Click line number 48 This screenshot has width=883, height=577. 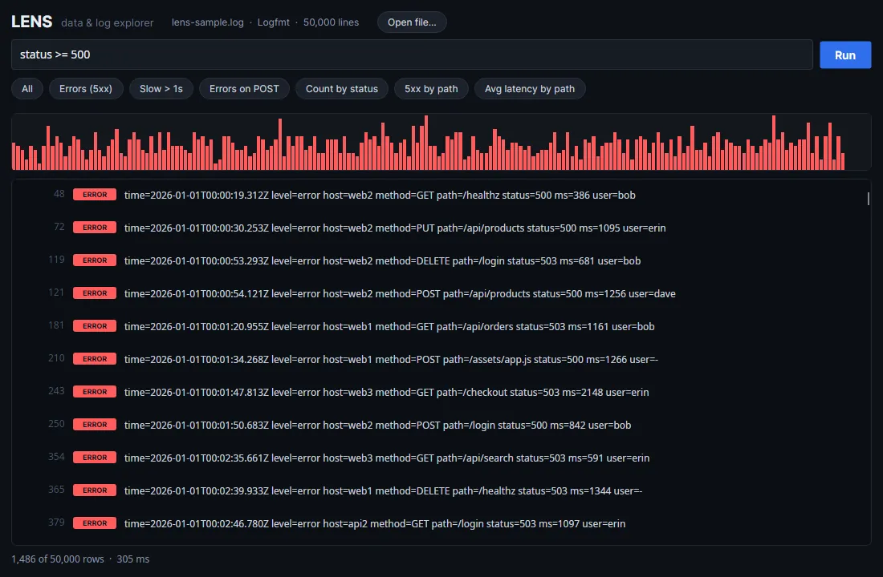click(59, 194)
